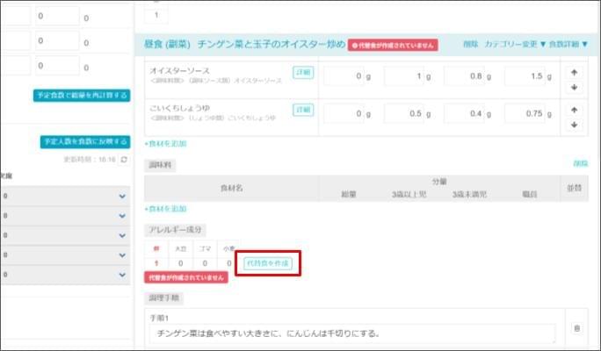601x351 pixels.
Task: Open the first chevron dropdown in left panel
Action: pos(122,197)
